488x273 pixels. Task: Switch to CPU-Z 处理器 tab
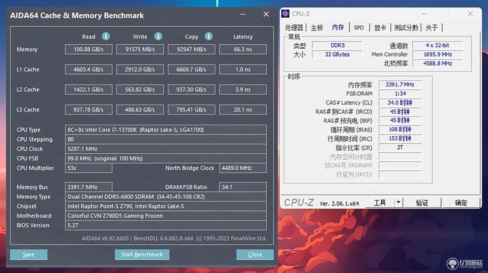point(294,27)
